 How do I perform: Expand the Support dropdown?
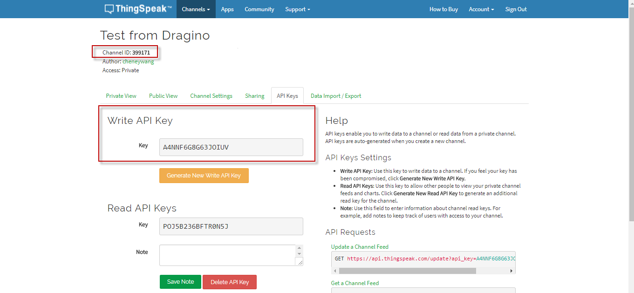point(298,9)
